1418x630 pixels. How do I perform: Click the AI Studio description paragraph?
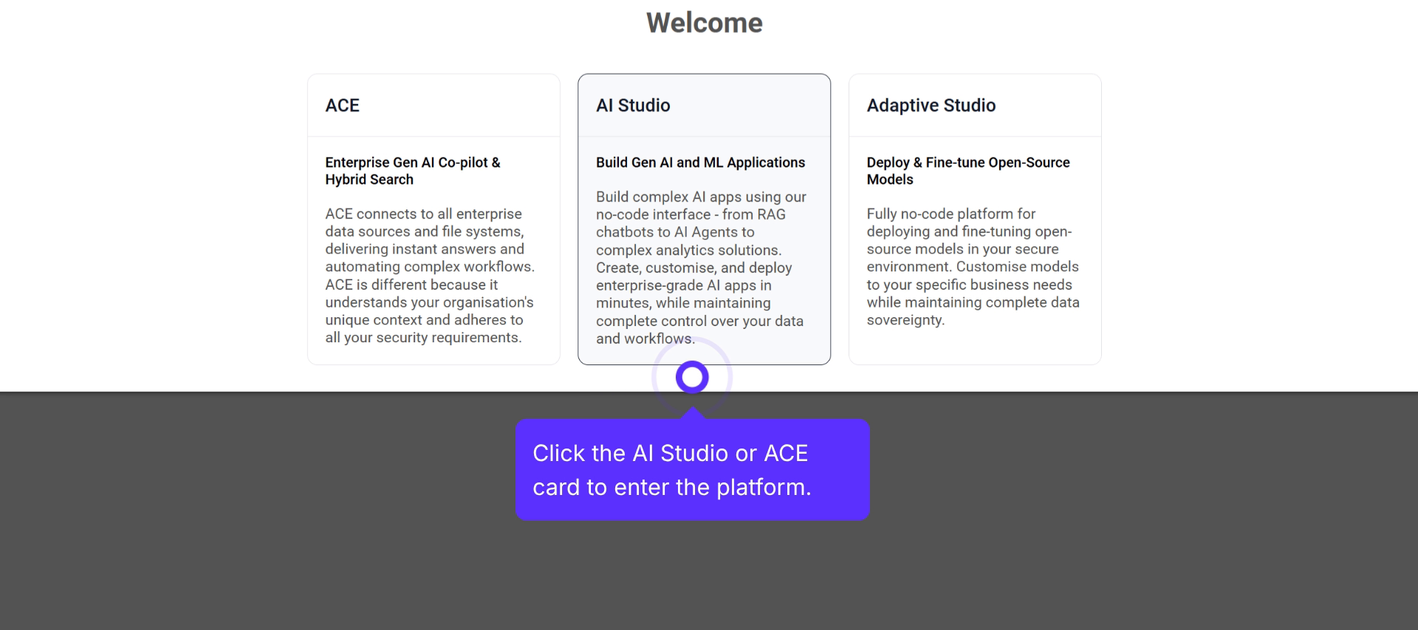(x=700, y=267)
